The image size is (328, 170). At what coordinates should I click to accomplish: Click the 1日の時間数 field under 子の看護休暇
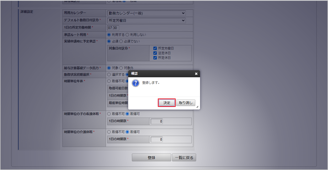pos(157,121)
